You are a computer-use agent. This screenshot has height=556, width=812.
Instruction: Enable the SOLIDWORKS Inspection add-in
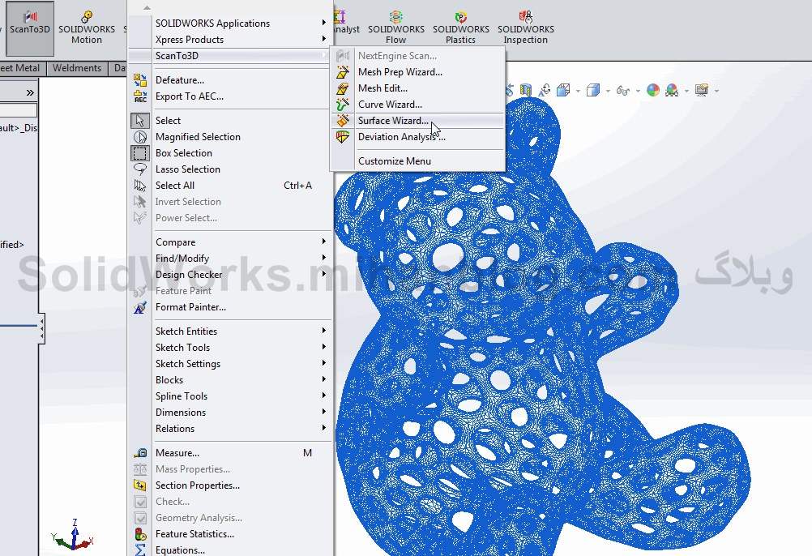526,28
